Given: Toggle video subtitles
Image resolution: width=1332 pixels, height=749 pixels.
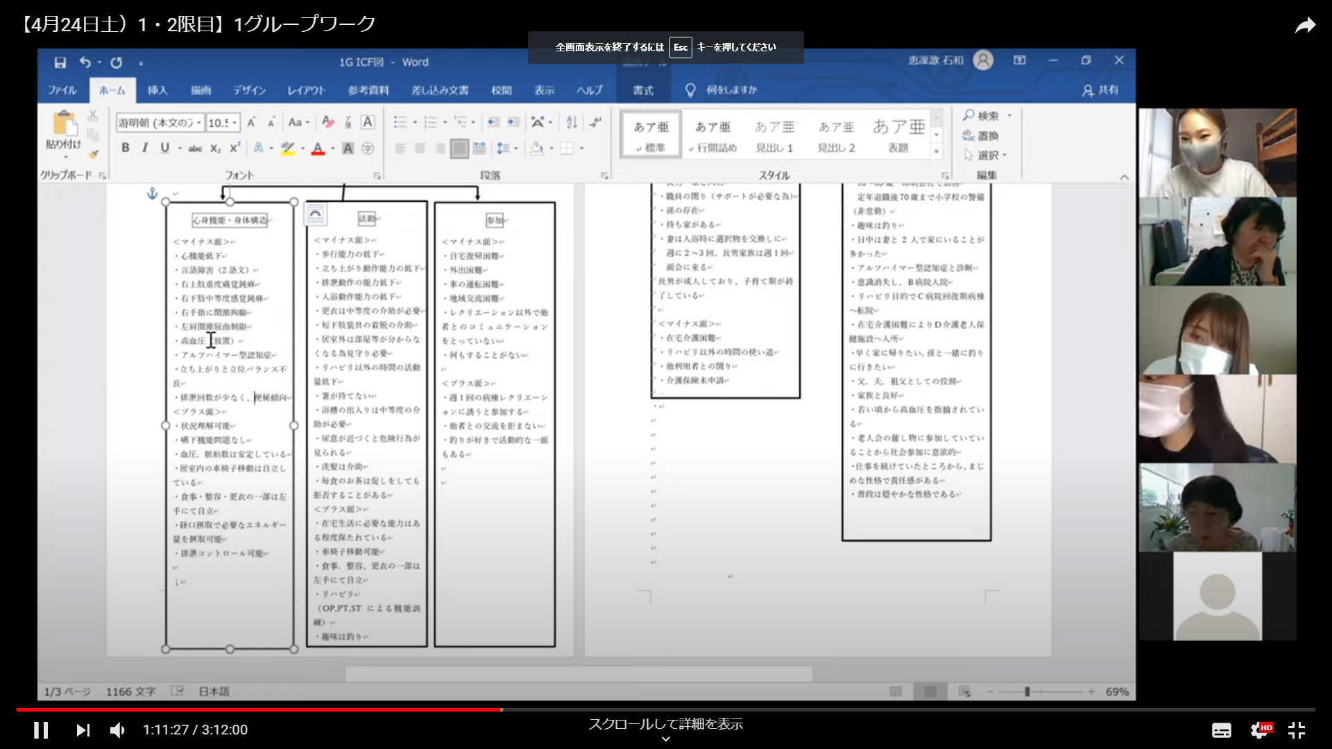Looking at the screenshot, I should click(1222, 730).
